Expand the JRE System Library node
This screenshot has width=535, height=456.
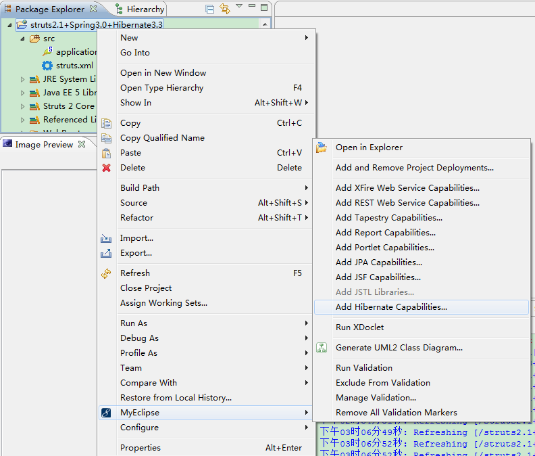click(22, 79)
